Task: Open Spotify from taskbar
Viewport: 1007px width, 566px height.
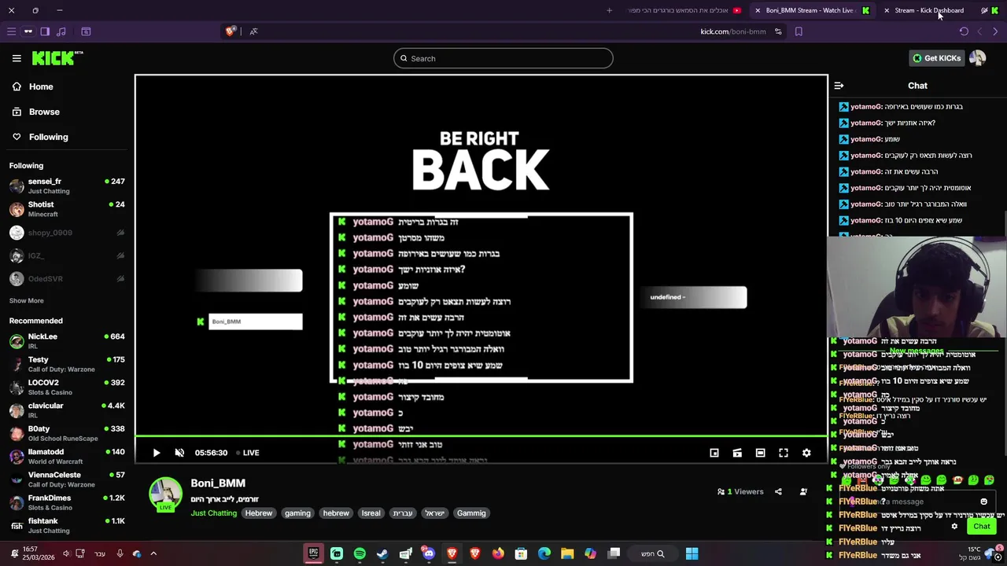Action: pyautogui.click(x=360, y=553)
